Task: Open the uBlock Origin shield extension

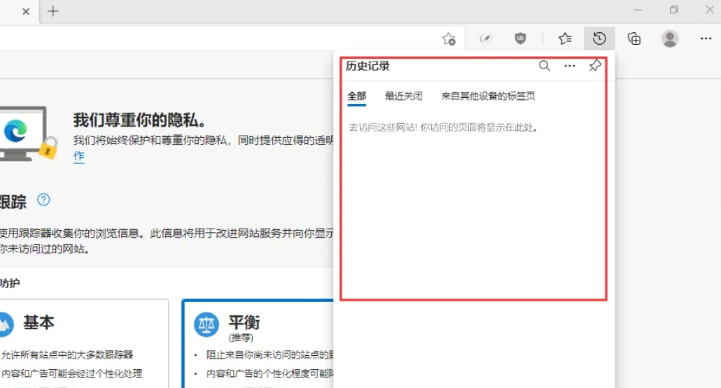Action: 520,38
